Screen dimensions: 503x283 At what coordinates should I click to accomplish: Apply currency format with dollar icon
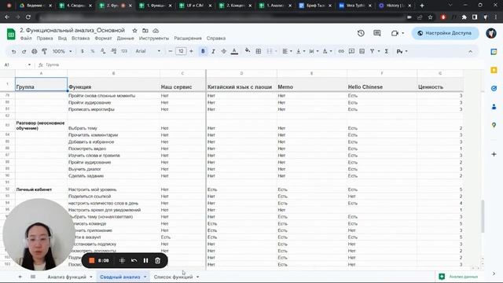click(83, 51)
